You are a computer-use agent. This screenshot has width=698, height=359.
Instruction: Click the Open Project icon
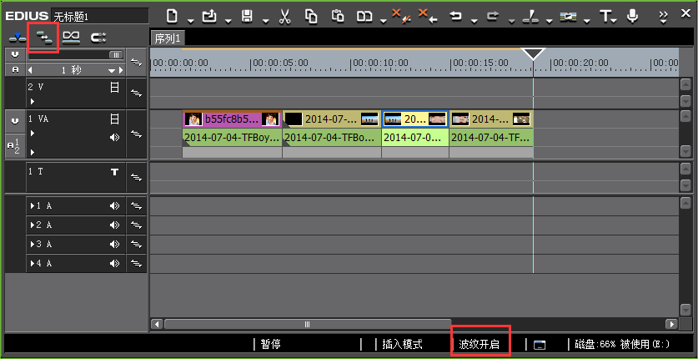point(209,17)
